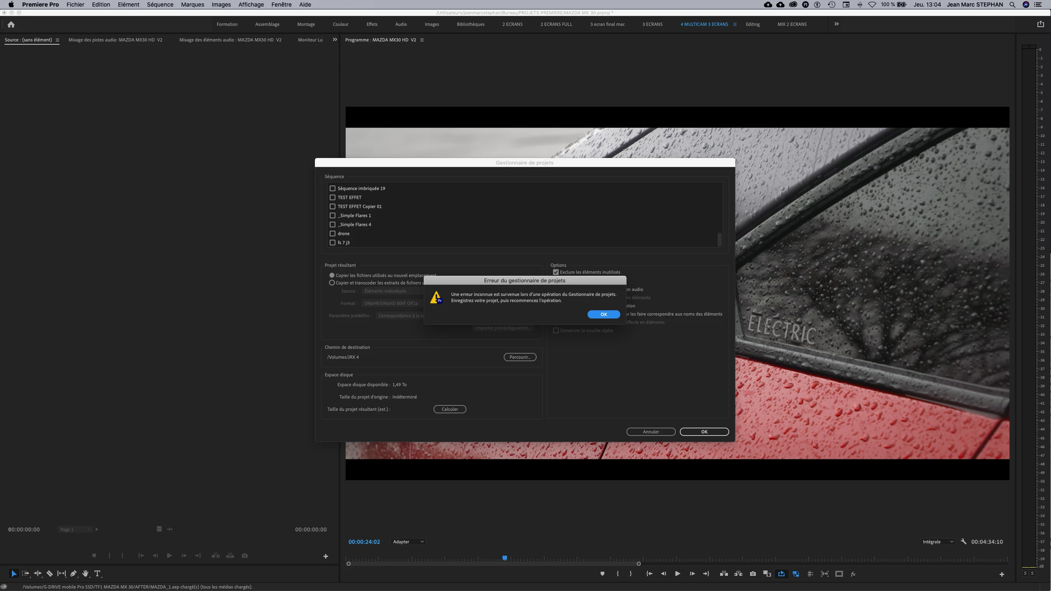Screen dimensions: 1051x591
Task: Open the Intégrale resolution dropdown
Action: coord(937,542)
